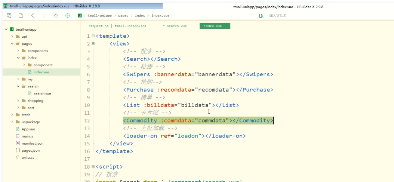
Task: Go forward with the right arrow icon
Action: tap(44, 16)
